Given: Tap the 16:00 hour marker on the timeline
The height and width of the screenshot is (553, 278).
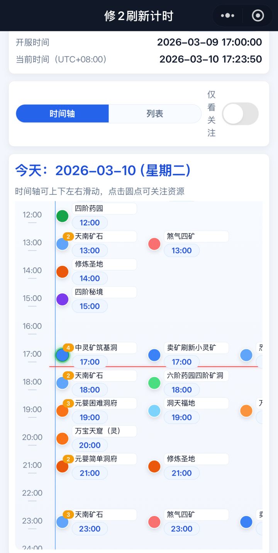Looking at the screenshot, I should 32,326.
